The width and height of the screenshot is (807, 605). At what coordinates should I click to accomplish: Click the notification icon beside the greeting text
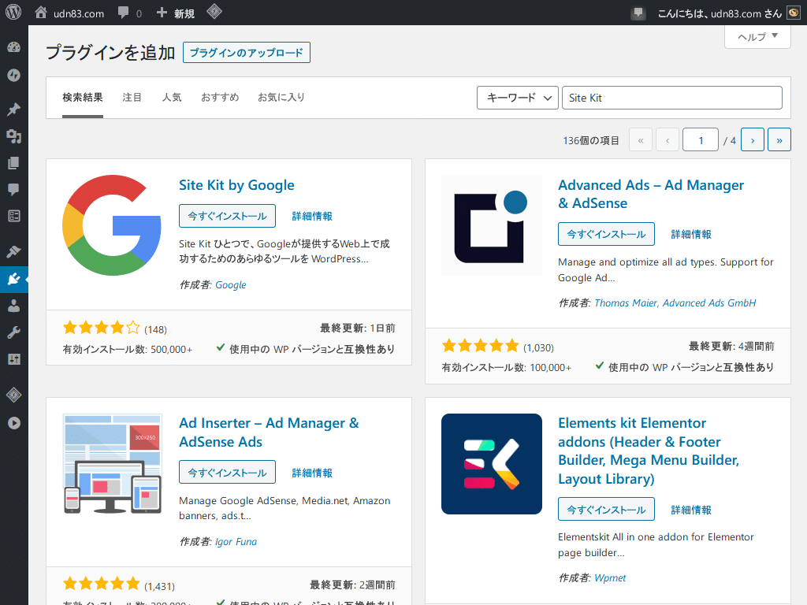[638, 13]
